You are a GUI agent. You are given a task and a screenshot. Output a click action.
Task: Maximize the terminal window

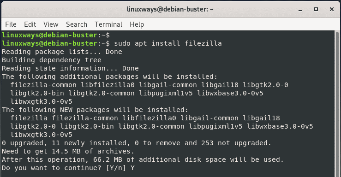[x=316, y=9]
